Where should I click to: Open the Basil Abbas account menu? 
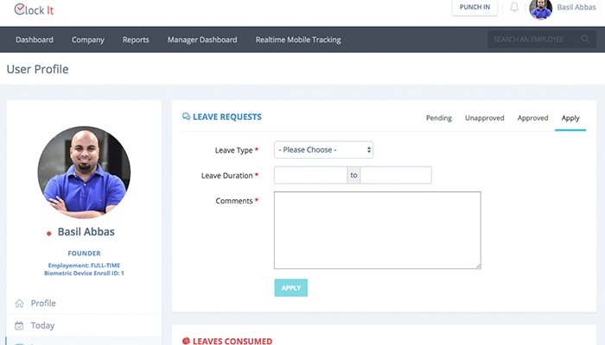click(577, 8)
